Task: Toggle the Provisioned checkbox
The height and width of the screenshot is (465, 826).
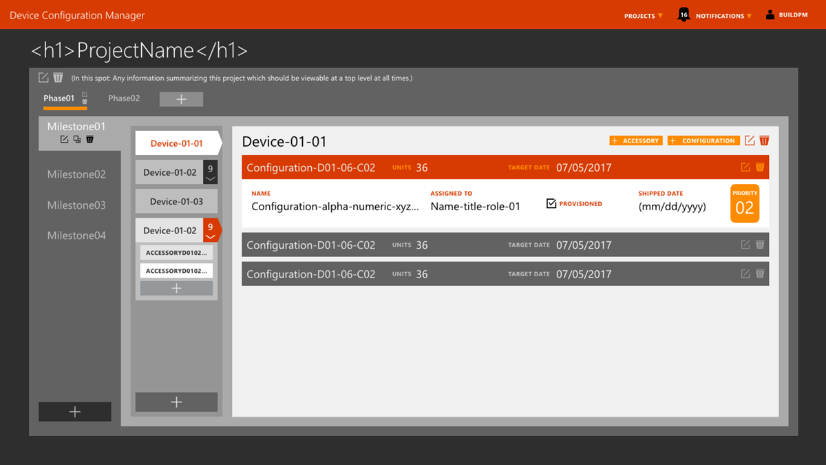Action: tap(551, 204)
